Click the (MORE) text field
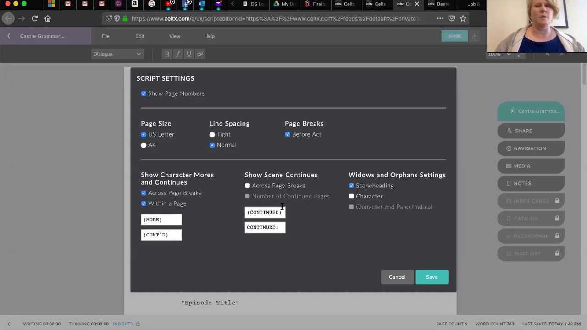 coord(161,220)
